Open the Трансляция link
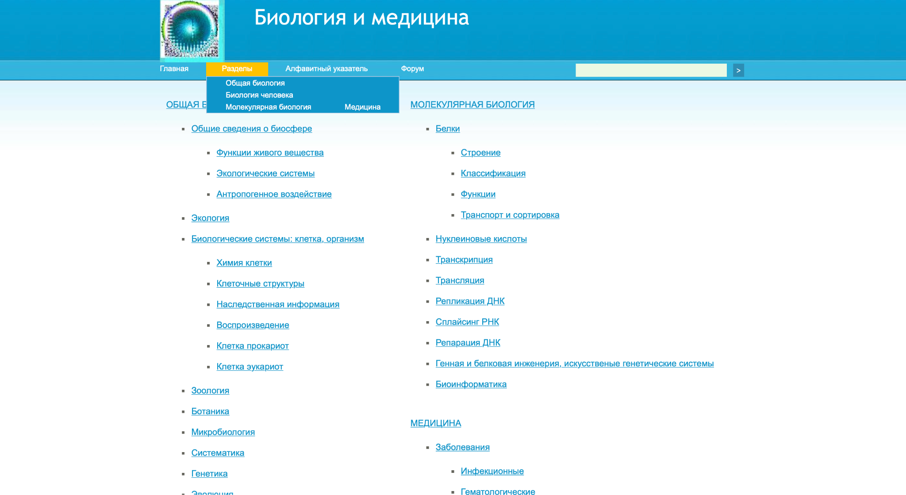The height and width of the screenshot is (495, 906). 460,280
